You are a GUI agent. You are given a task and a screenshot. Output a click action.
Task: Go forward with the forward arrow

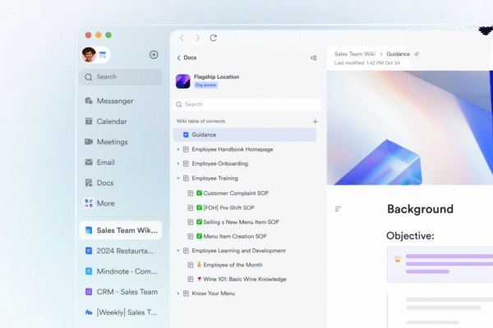pos(197,38)
